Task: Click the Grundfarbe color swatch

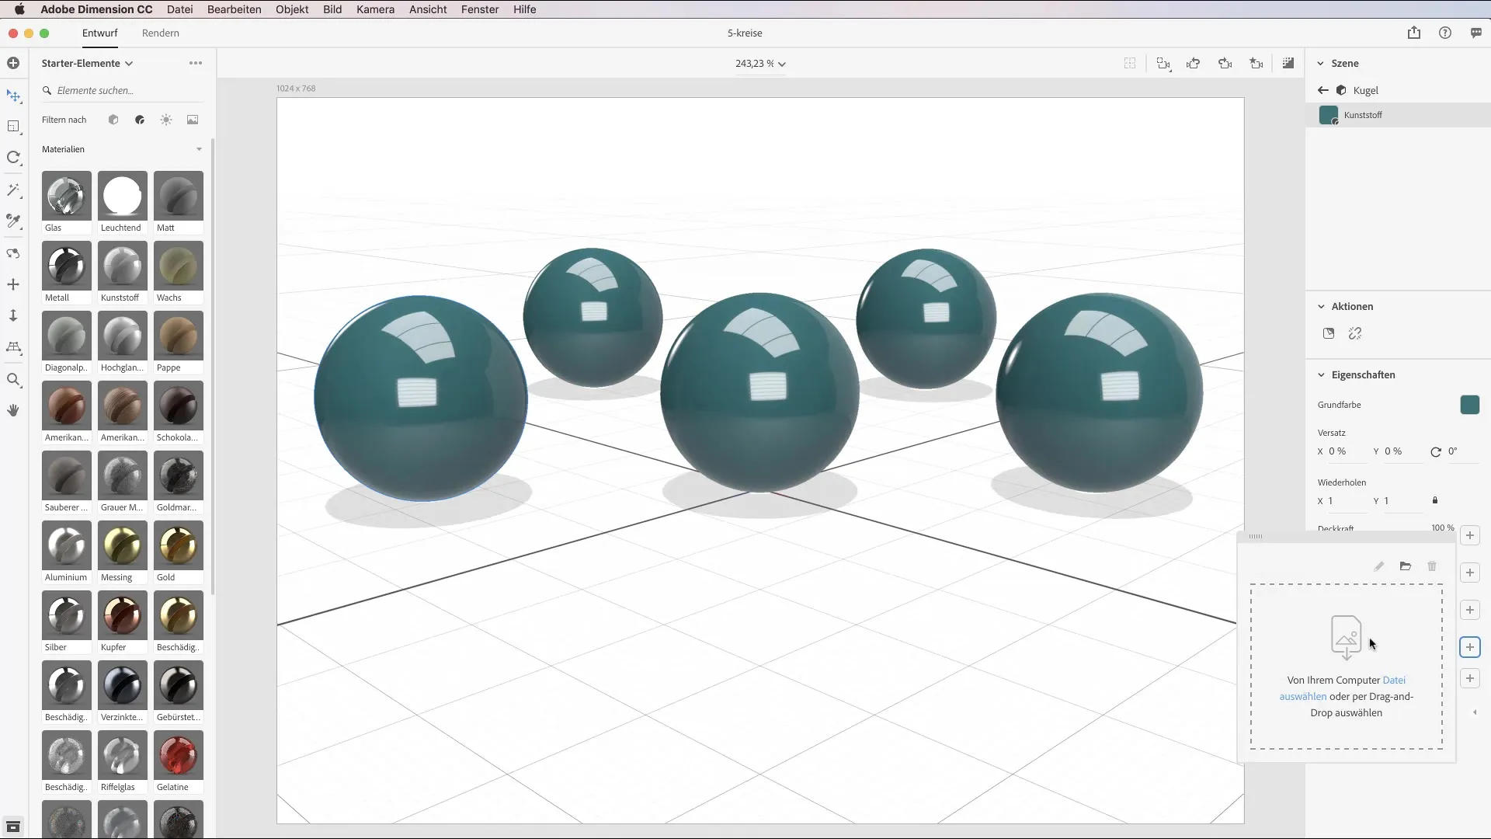Action: 1469,405
